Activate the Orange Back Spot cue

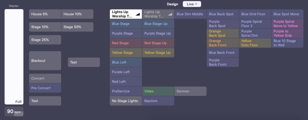[x=223, y=34]
